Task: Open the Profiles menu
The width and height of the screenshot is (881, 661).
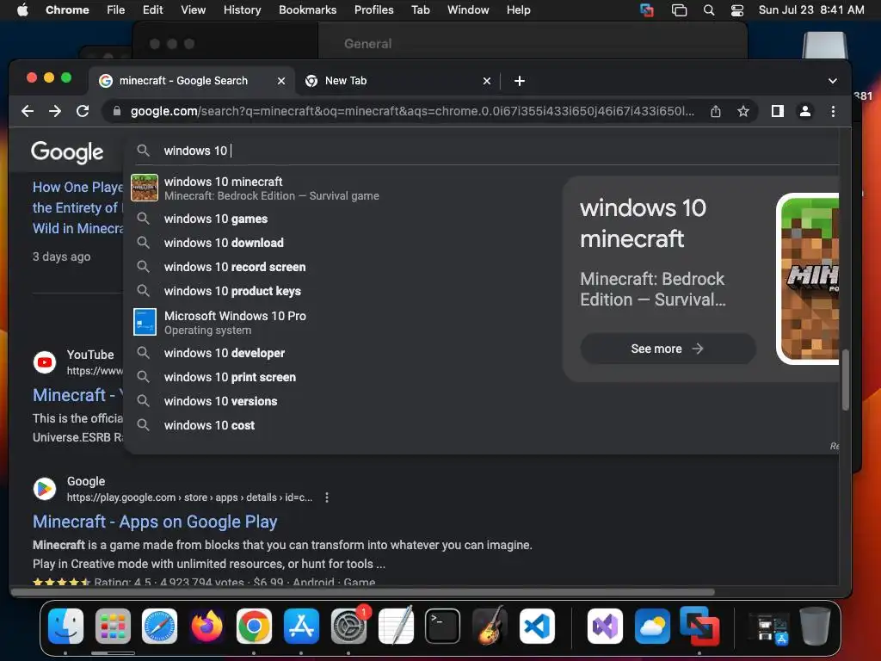Action: (x=373, y=10)
